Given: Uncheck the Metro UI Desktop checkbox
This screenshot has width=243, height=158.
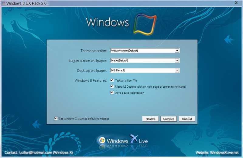Looking at the screenshot, I should click(x=112, y=86).
